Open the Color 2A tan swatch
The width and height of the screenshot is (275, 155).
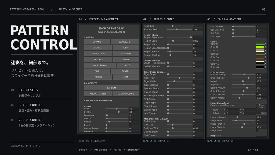(260, 50)
